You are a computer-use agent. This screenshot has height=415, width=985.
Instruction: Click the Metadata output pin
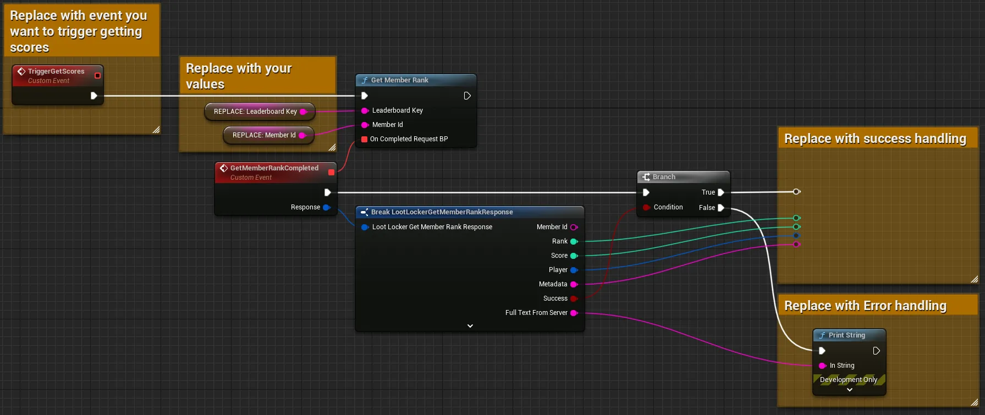[574, 284]
